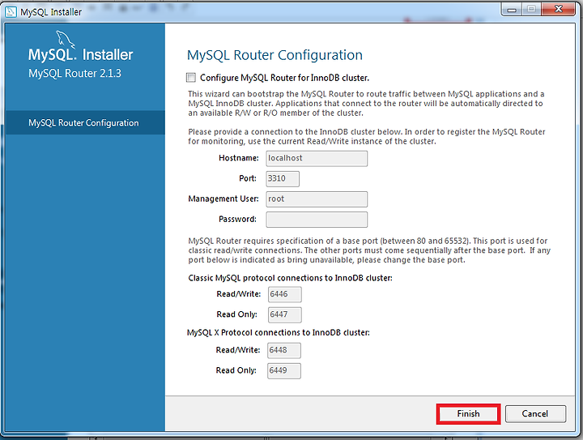Screen dimensions: 583x440
Task: Click Classic MySQL protocol connections heading text
Action: coord(290,278)
